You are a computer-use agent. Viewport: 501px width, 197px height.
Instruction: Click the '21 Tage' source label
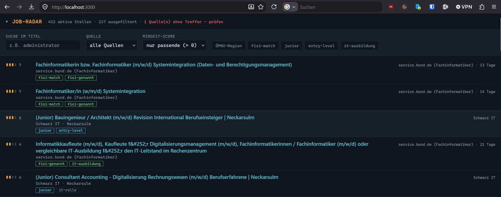coord(447,144)
